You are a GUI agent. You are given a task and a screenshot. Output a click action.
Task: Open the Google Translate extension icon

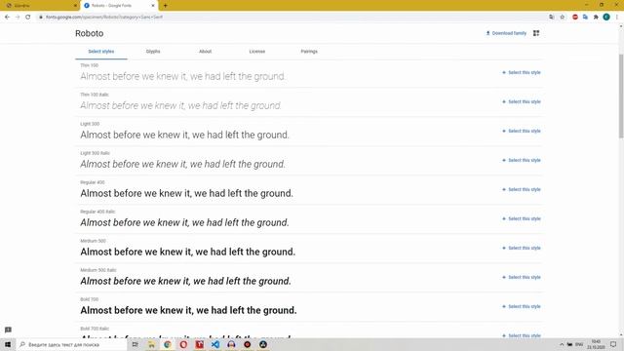coord(585,18)
